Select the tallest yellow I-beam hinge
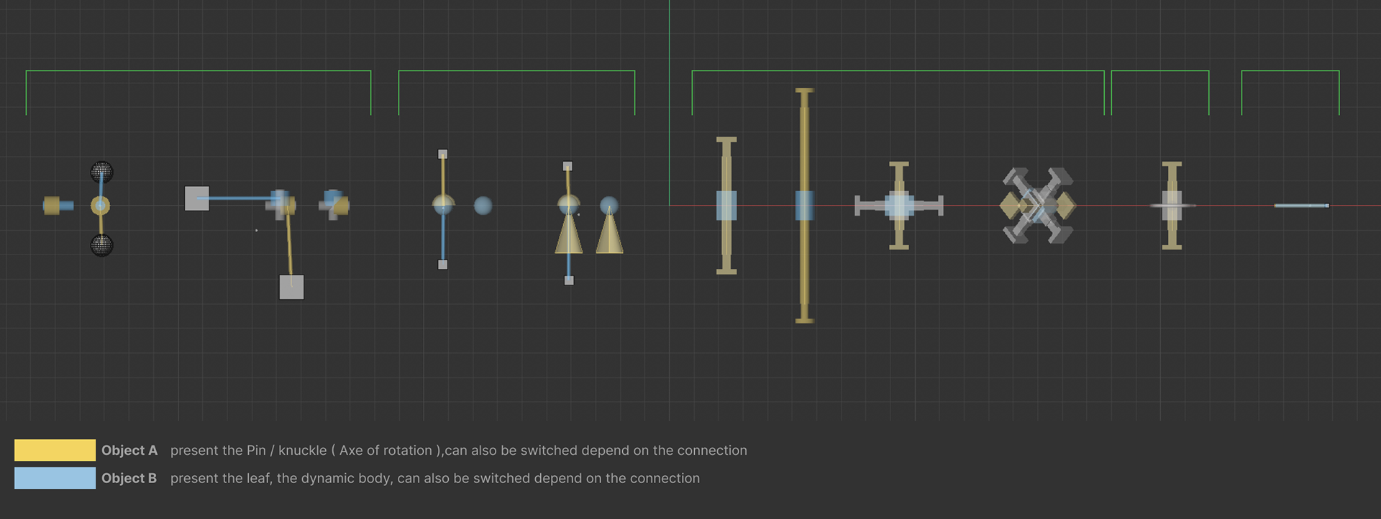This screenshot has width=1381, height=519. point(804,206)
